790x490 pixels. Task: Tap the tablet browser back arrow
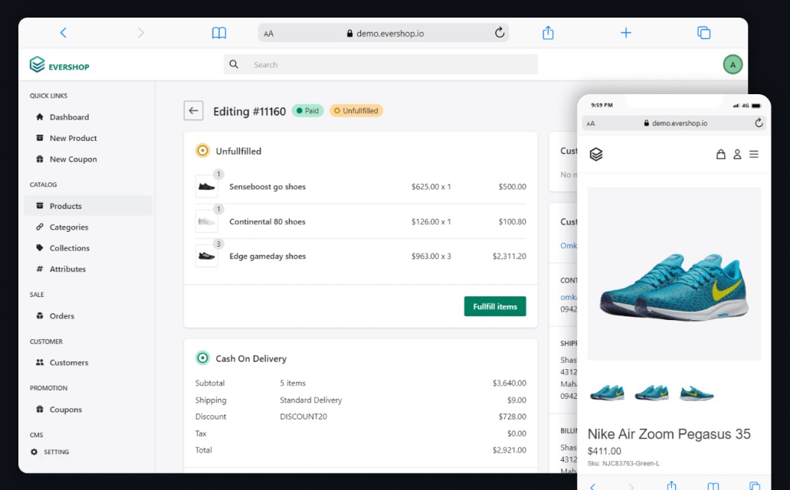[63, 33]
